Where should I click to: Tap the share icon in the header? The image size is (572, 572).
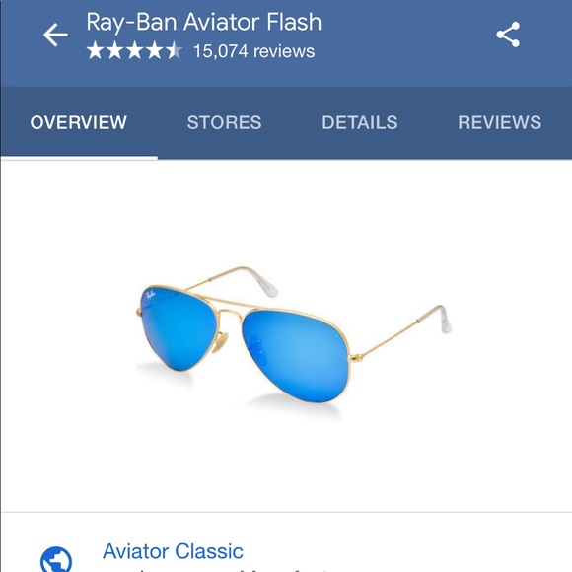pos(508,35)
